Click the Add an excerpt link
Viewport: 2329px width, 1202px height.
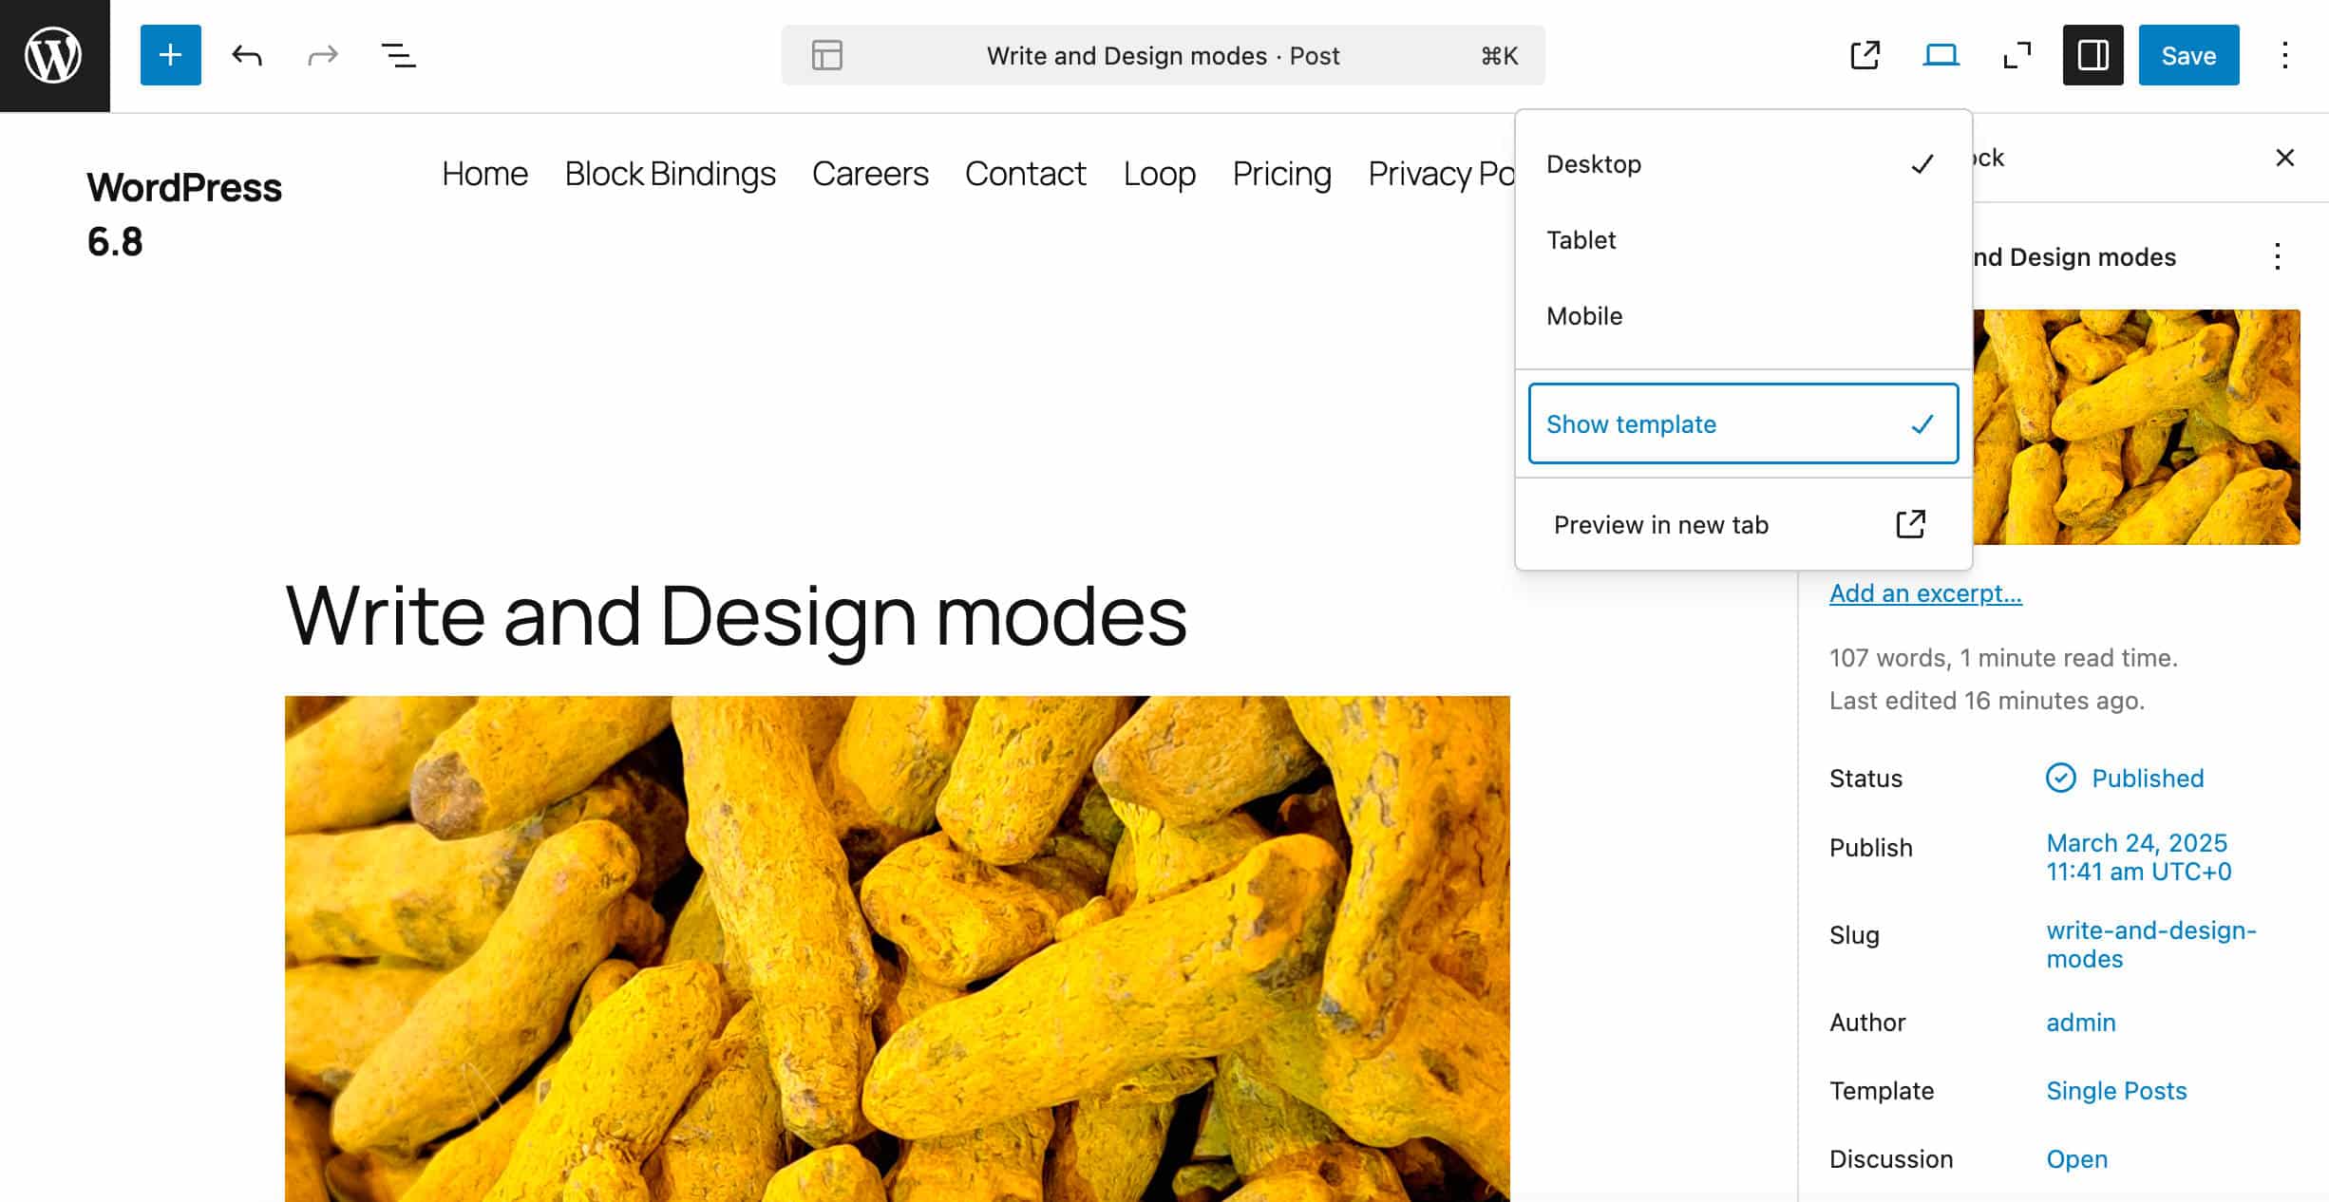[1925, 592]
